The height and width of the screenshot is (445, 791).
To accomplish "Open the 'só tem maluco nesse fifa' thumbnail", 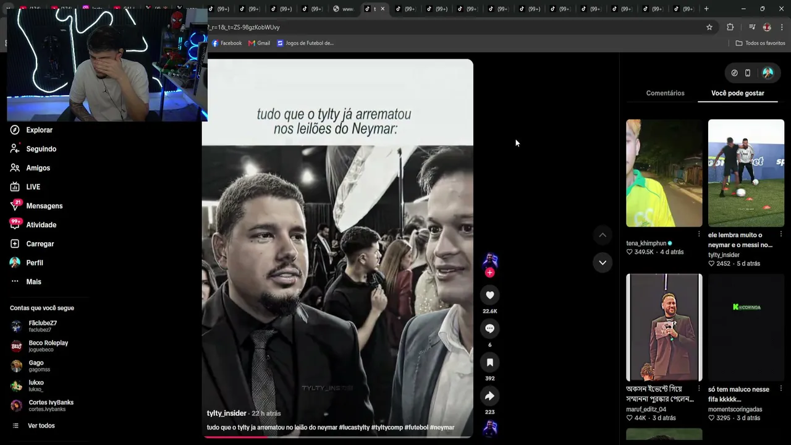I will (746, 328).
